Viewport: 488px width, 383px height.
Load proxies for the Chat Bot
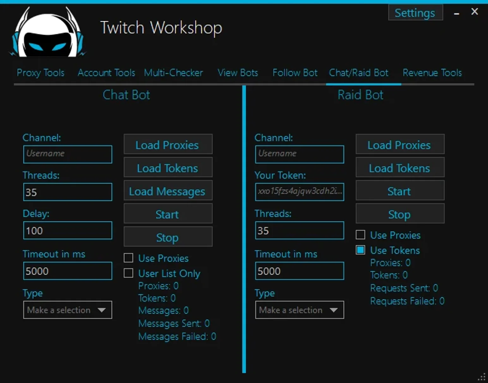tap(168, 144)
